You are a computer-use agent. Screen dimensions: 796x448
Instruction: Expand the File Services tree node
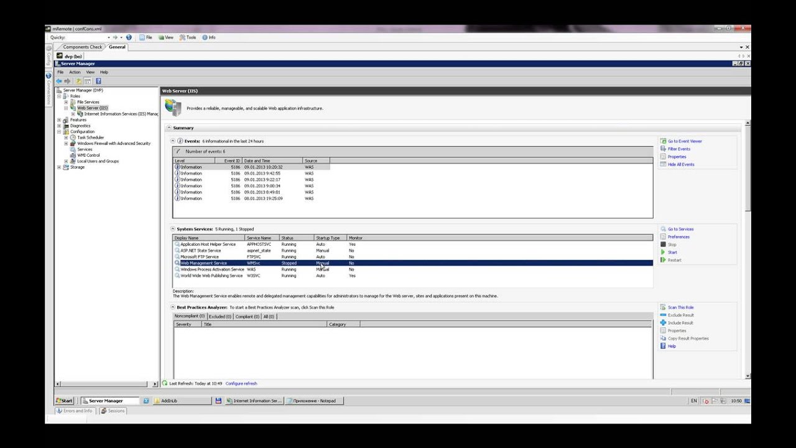(x=67, y=102)
